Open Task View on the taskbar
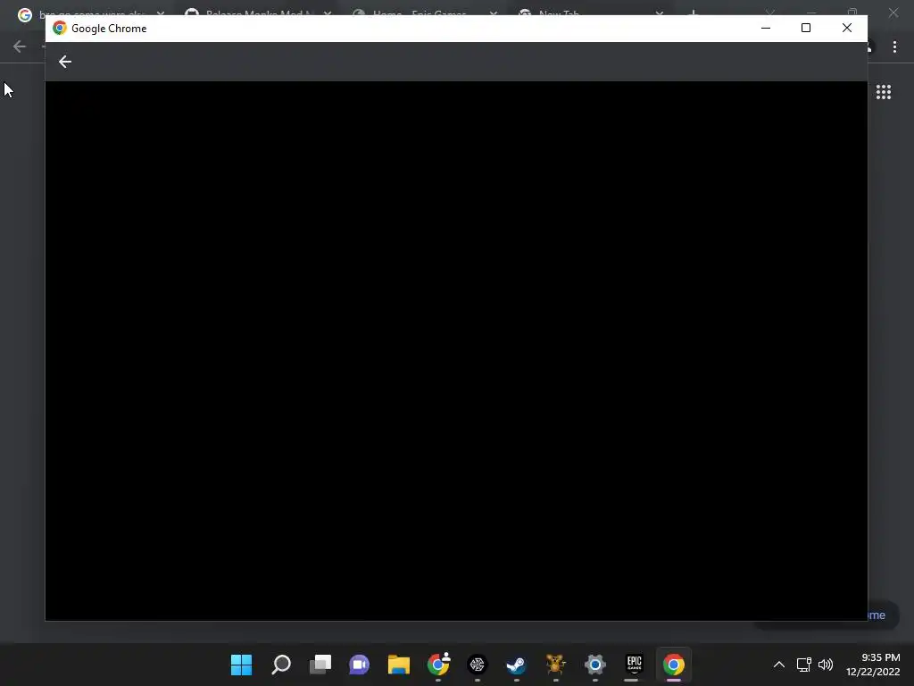This screenshot has width=914, height=686. click(320, 665)
